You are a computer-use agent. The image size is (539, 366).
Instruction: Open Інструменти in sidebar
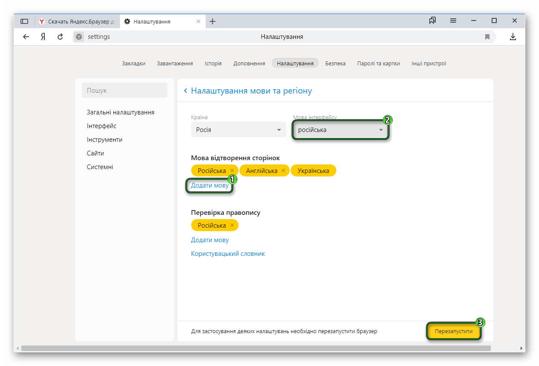coord(105,140)
